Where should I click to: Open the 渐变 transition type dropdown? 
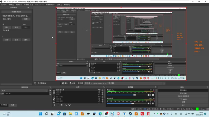(x=24, y=90)
